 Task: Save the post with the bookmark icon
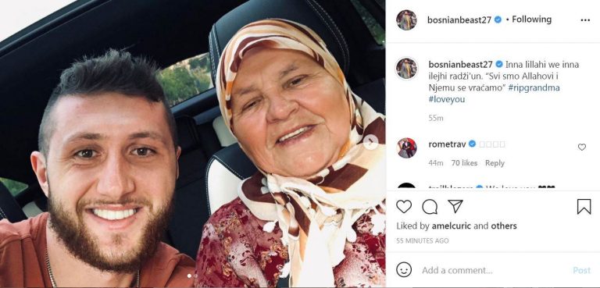pos(584,207)
